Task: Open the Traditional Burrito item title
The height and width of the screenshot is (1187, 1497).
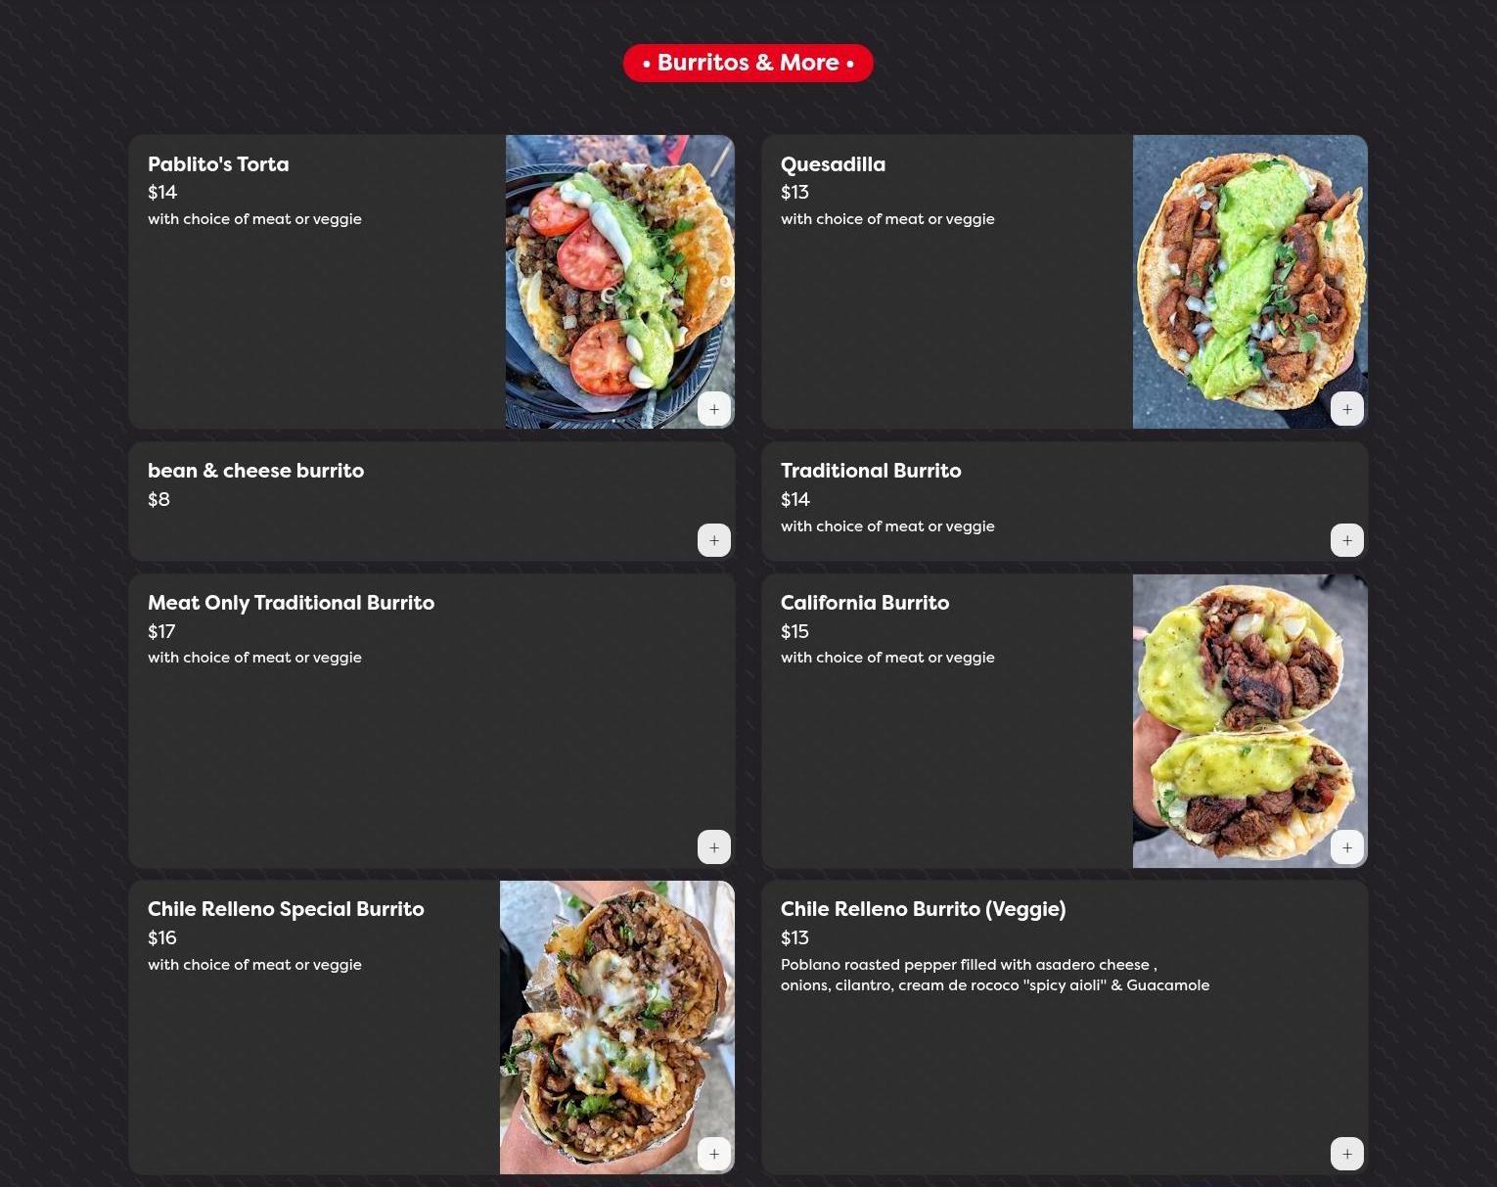Action: pyautogui.click(x=871, y=471)
